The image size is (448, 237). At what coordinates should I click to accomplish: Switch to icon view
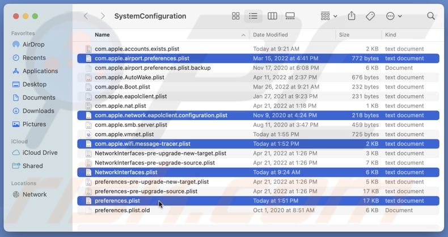pyautogui.click(x=236, y=16)
